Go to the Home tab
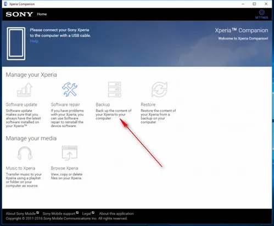The width and height of the screenshot is (274, 226). [x=42, y=14]
